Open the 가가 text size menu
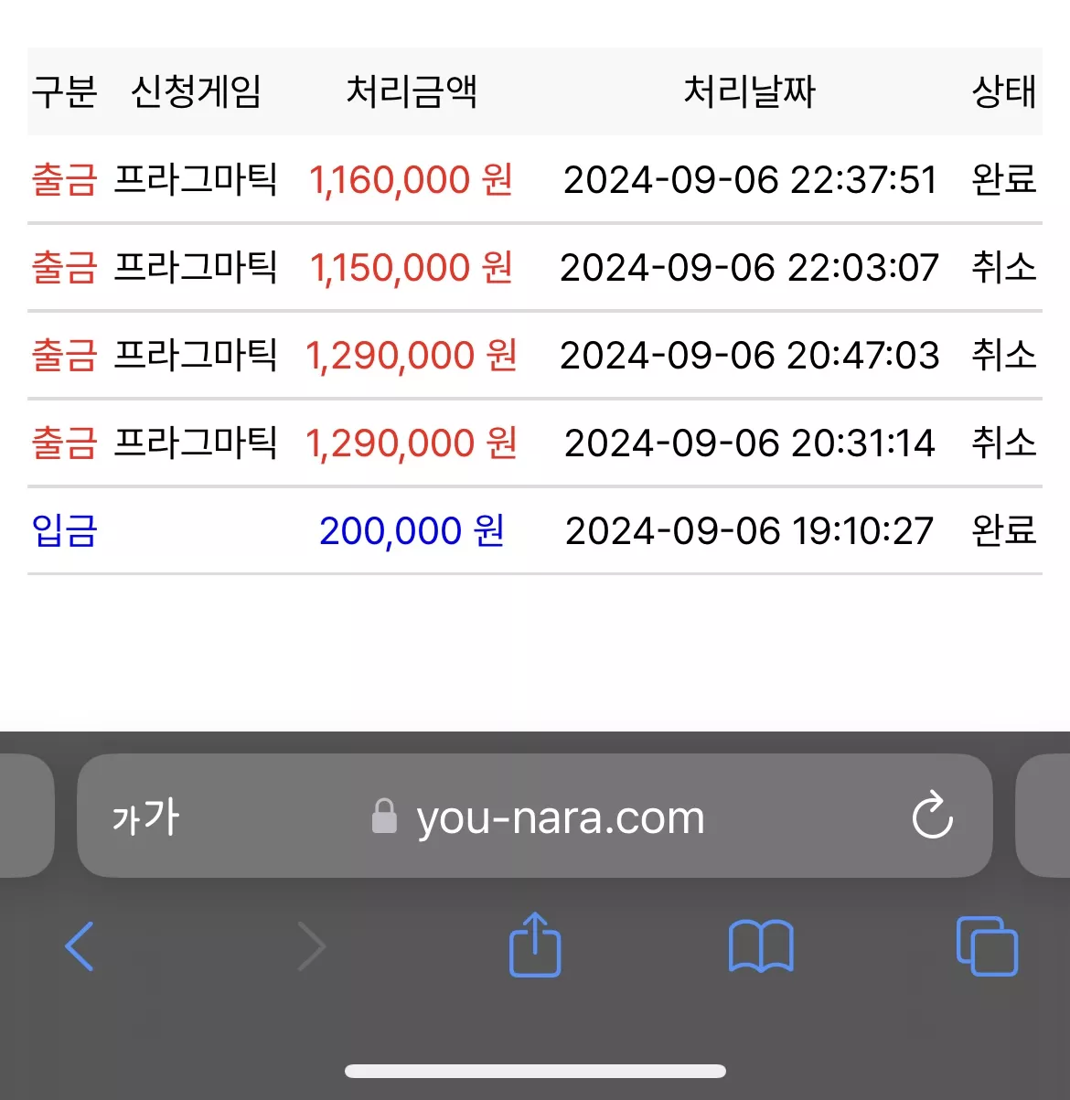Viewport: 1070px width, 1100px height. [x=145, y=817]
